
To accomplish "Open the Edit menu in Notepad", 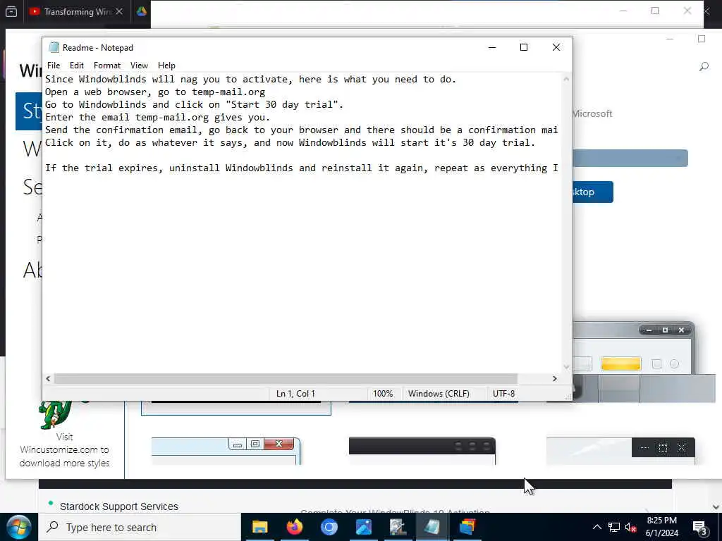I will tap(76, 66).
